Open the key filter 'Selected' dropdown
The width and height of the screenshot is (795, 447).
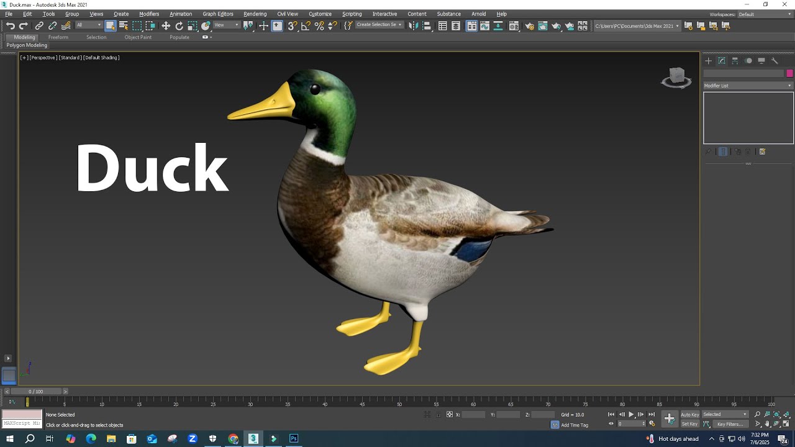pos(725,414)
